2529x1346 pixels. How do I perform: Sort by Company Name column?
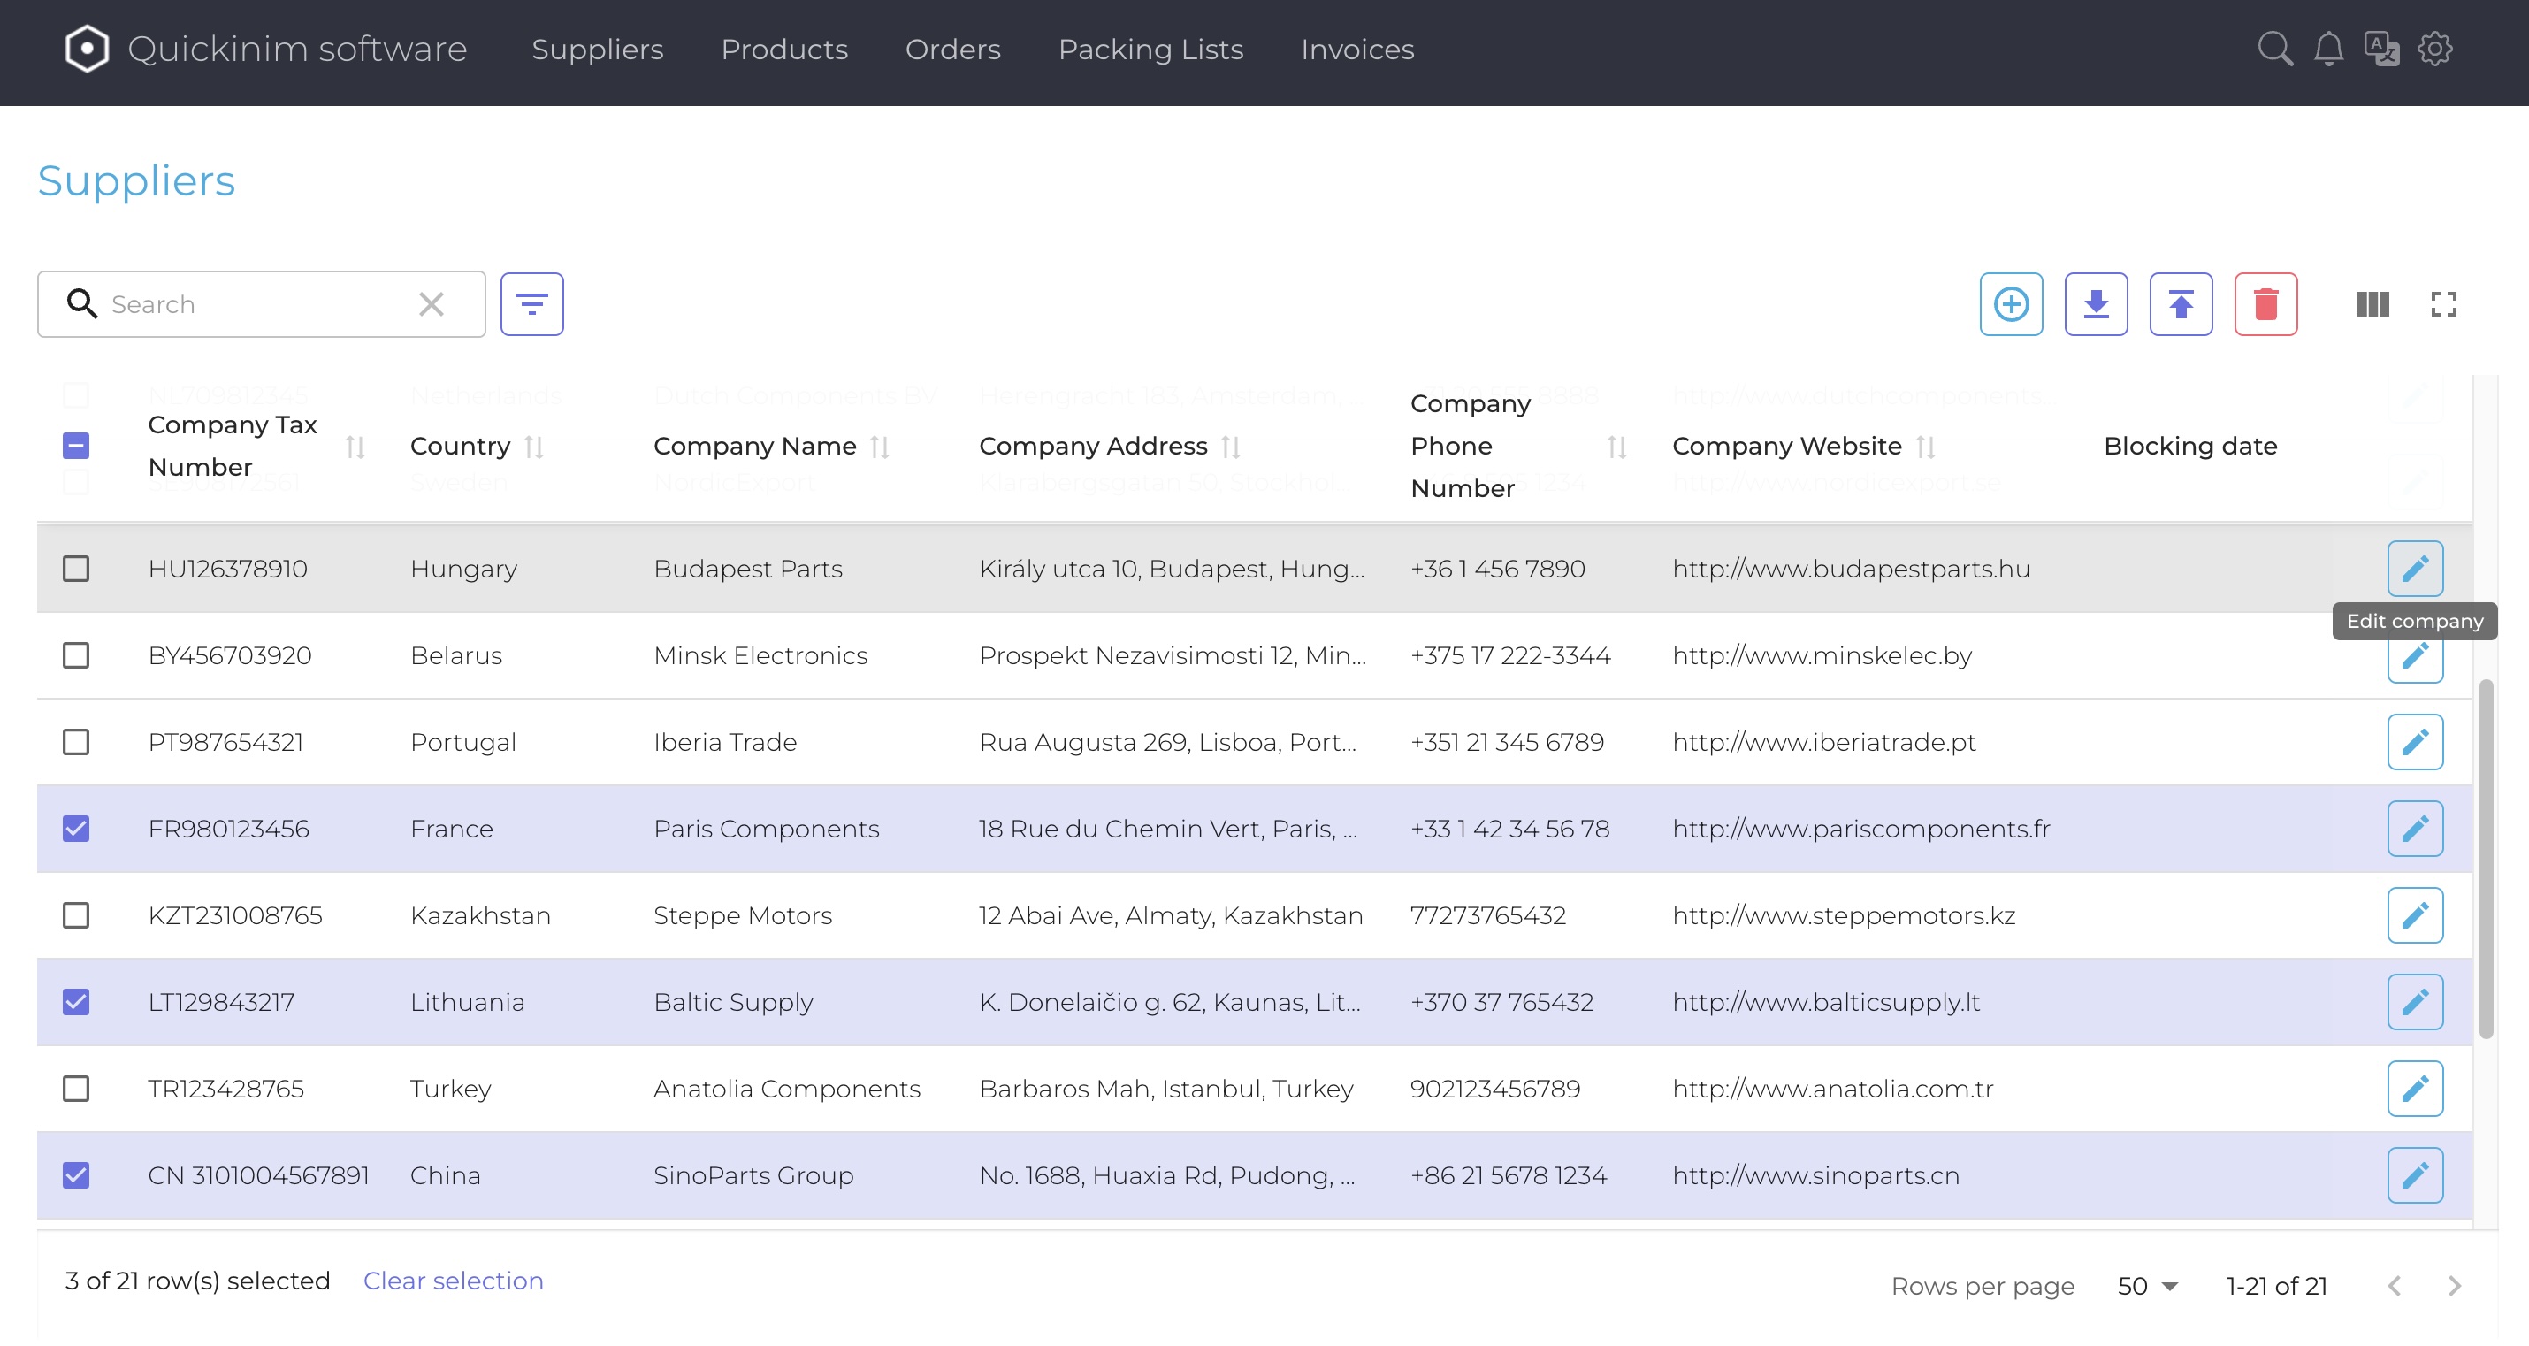click(881, 446)
